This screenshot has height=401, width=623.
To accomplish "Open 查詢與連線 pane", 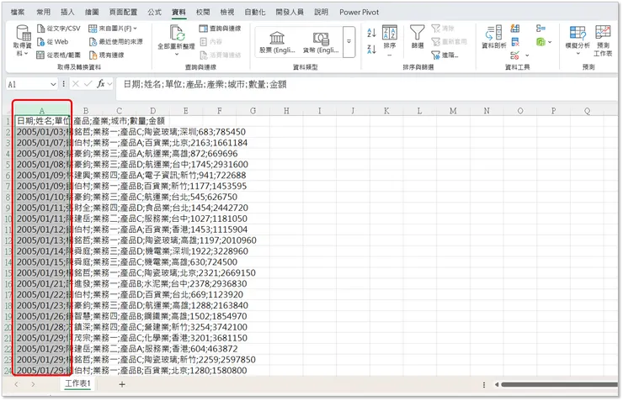I will [220, 29].
